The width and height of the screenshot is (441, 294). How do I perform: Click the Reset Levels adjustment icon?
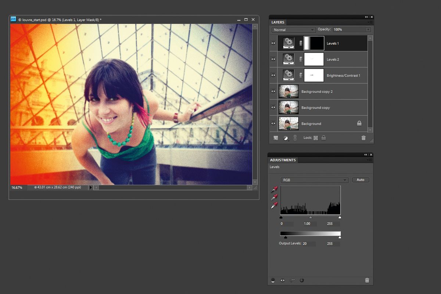click(x=302, y=280)
